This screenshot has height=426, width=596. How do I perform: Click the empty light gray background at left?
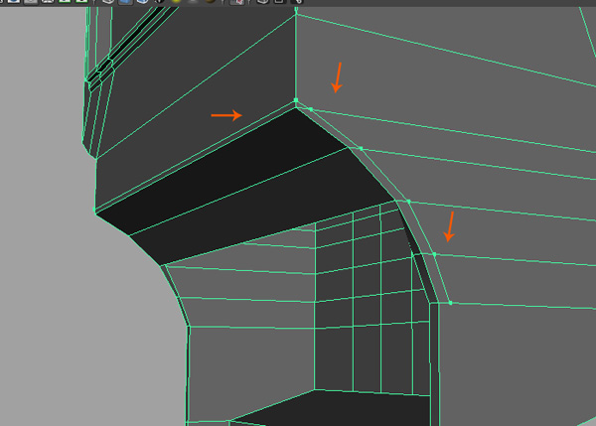[x=40, y=248]
